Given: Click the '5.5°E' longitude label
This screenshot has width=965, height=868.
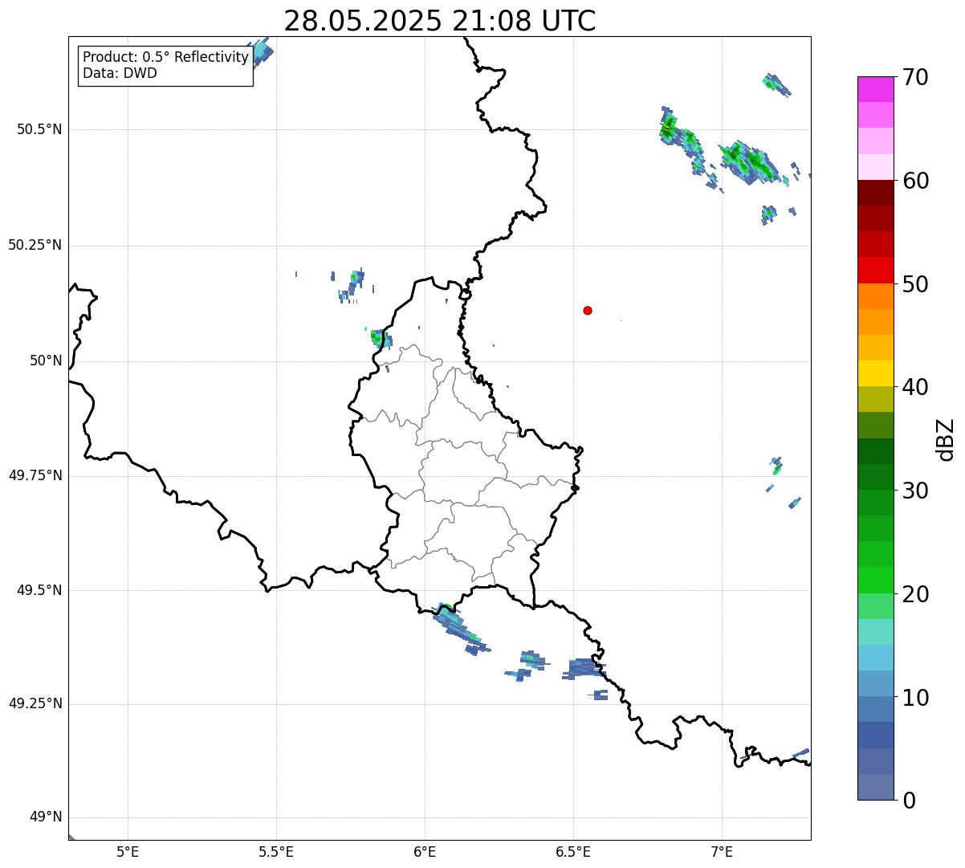Looking at the screenshot, I should (x=276, y=851).
